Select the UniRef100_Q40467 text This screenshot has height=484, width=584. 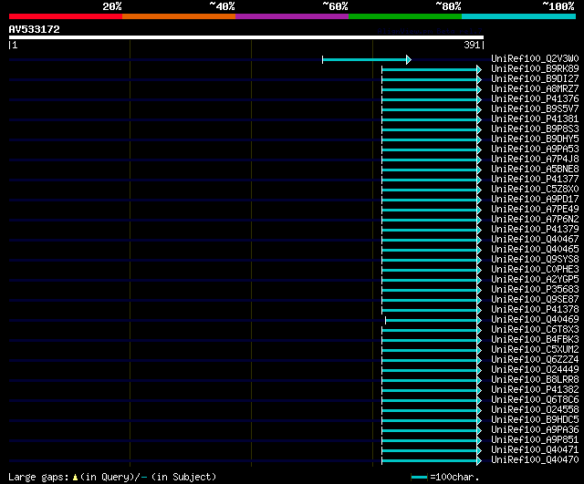coord(535,240)
